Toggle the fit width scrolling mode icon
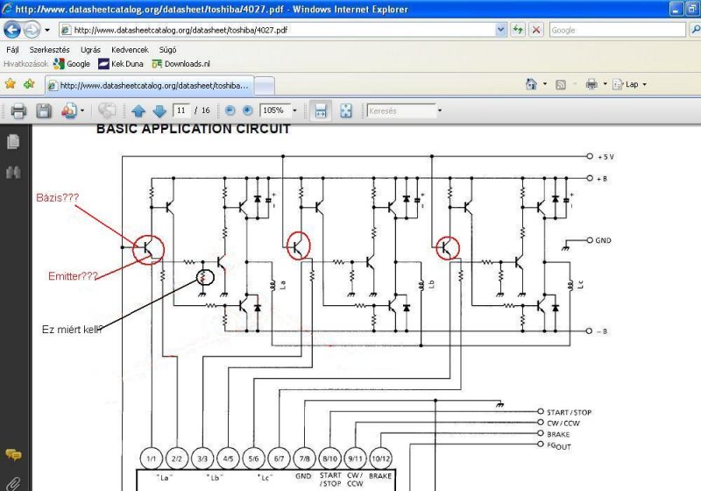 [x=321, y=110]
